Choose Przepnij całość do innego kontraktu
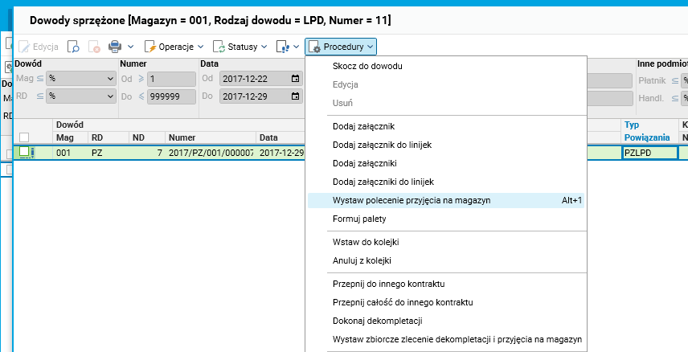This screenshot has width=688, height=352. pyautogui.click(x=446, y=302)
